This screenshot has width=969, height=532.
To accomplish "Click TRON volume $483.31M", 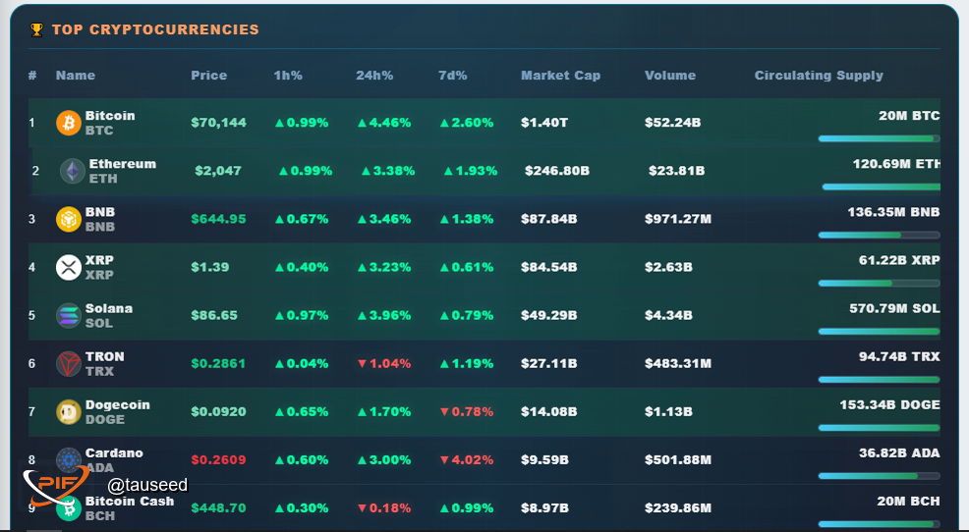I will (678, 363).
